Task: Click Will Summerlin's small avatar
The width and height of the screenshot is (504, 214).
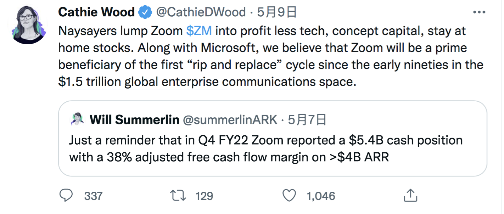Action: [77, 119]
